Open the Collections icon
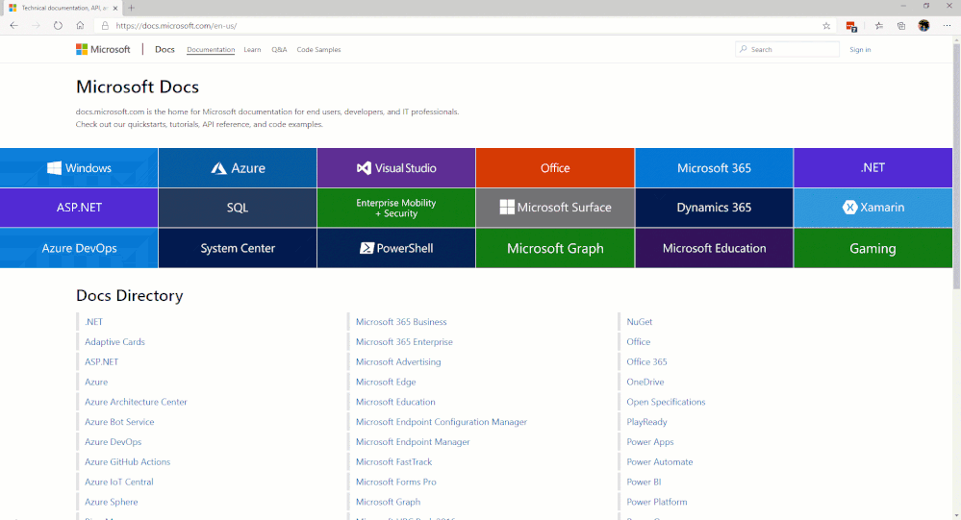This screenshot has width=961, height=520. click(x=901, y=26)
